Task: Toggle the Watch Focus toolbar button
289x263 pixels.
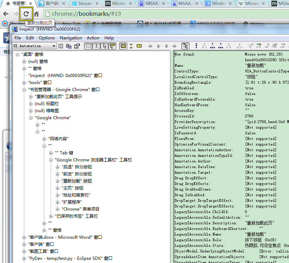Action: tap(88, 46)
